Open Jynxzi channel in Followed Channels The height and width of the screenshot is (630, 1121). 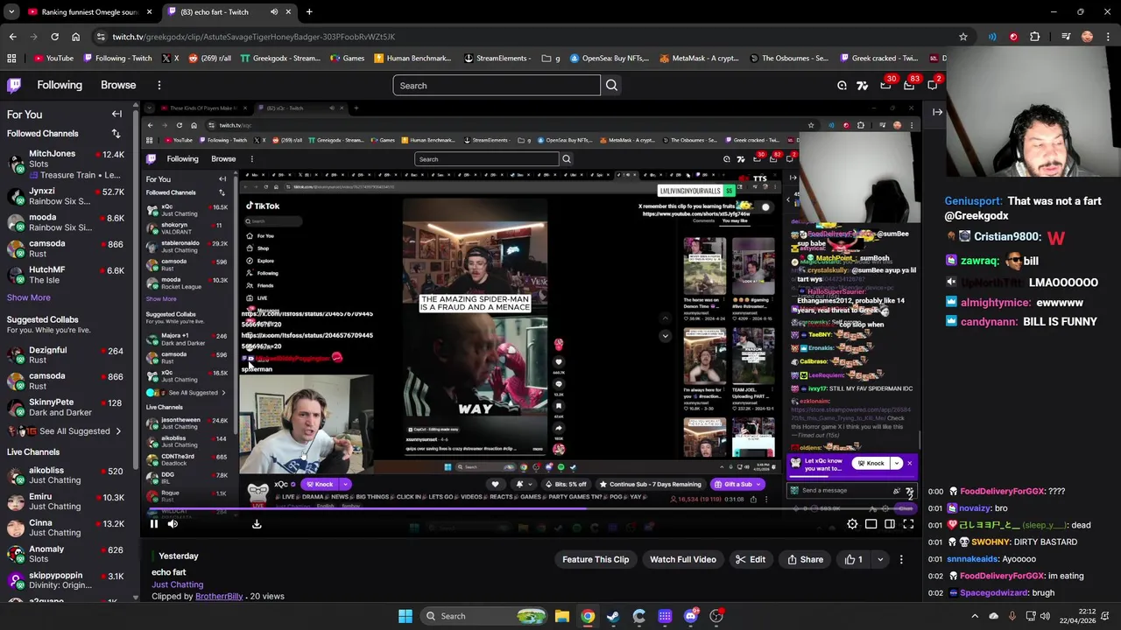click(x=66, y=196)
